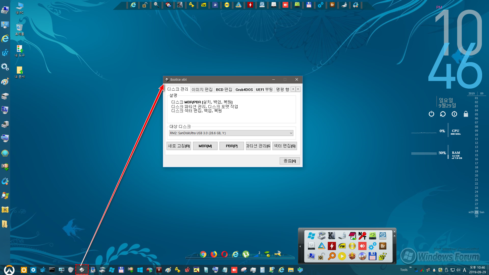Launch the yellow play button icon in launcher panel
The width and height of the screenshot is (489, 275).
pyautogui.click(x=342, y=256)
